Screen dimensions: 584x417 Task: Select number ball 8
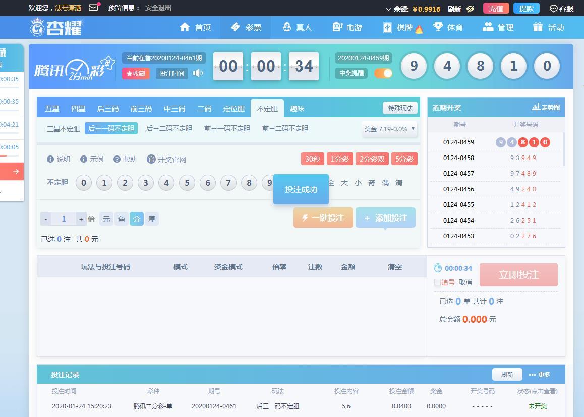[x=249, y=183]
